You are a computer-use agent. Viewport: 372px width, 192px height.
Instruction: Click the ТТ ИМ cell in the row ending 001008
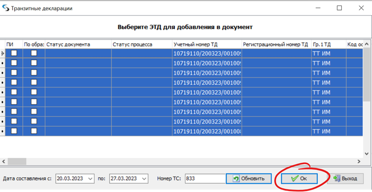coord(329,131)
